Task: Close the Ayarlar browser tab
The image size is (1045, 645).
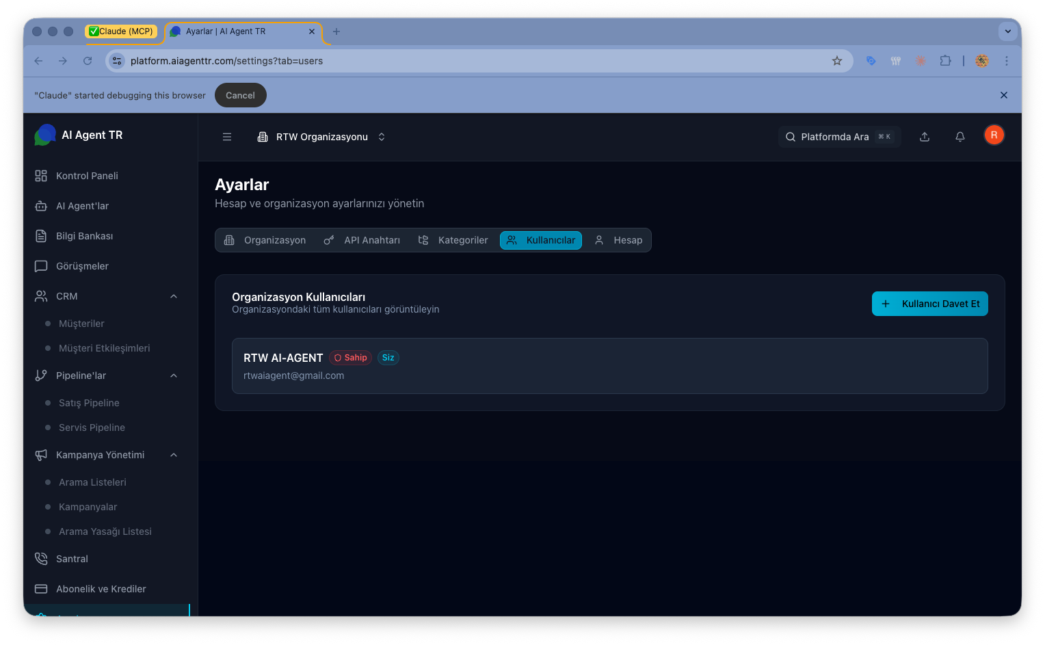Action: tap(312, 31)
